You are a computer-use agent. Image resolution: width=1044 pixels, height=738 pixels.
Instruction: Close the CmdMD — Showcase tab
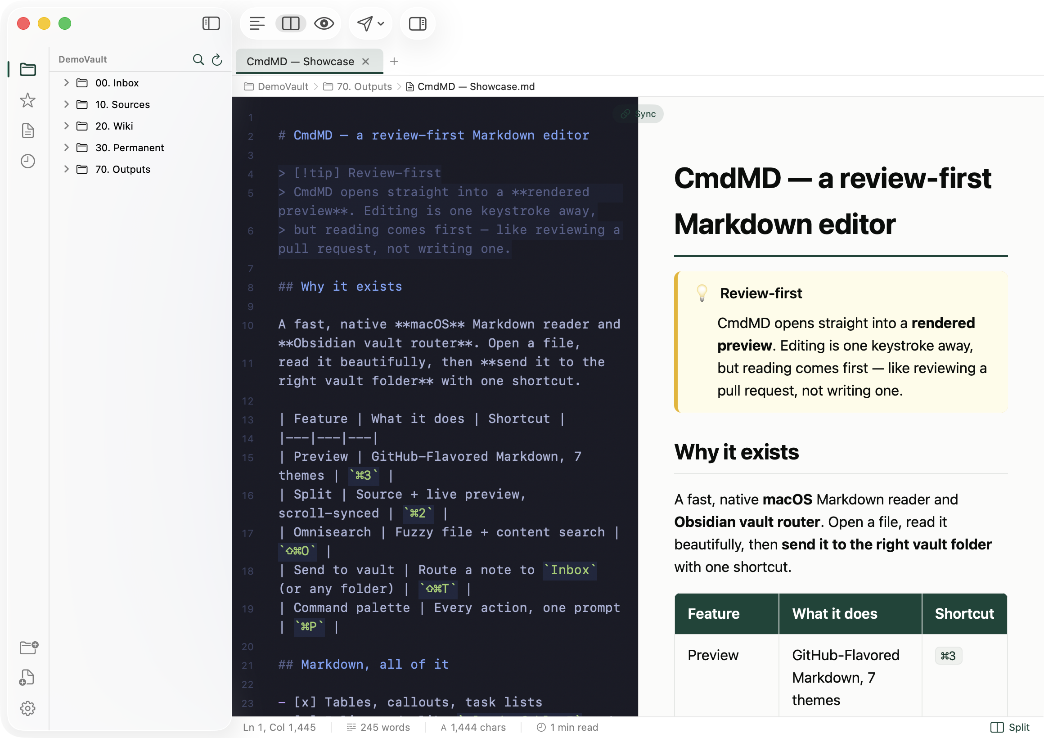pyautogui.click(x=365, y=61)
